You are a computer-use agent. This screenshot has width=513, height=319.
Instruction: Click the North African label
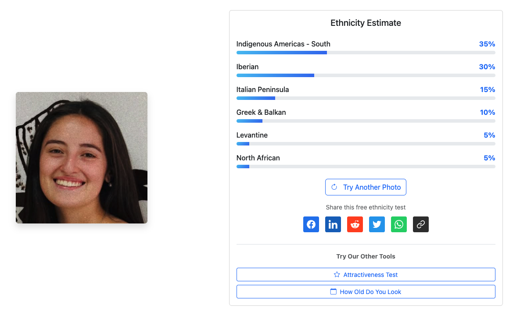(258, 158)
